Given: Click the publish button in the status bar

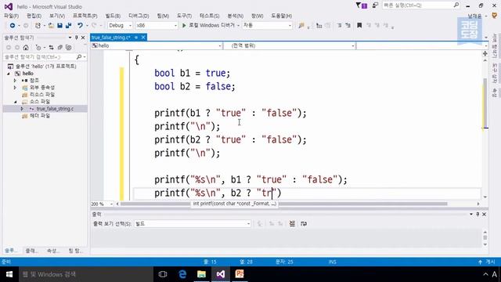Looking at the screenshot, I should 487,262.
